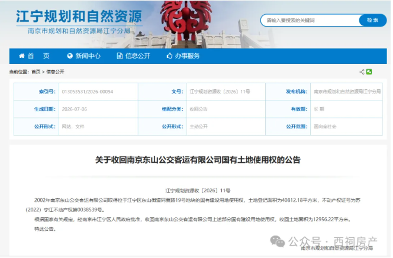
Task: Click the 生成日期 label cell
Action: (36, 109)
